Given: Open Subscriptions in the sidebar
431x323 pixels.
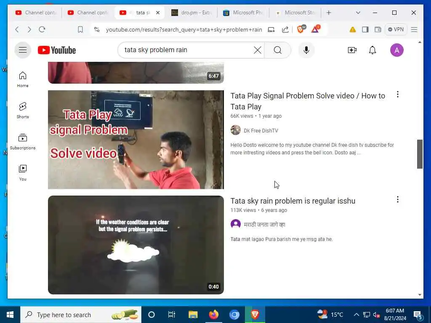Looking at the screenshot, I should (23, 141).
